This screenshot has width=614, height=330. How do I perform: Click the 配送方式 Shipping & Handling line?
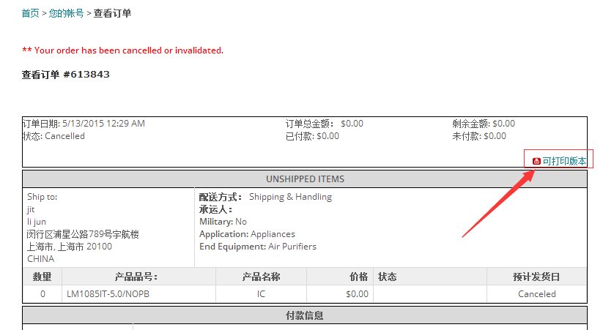(x=265, y=197)
